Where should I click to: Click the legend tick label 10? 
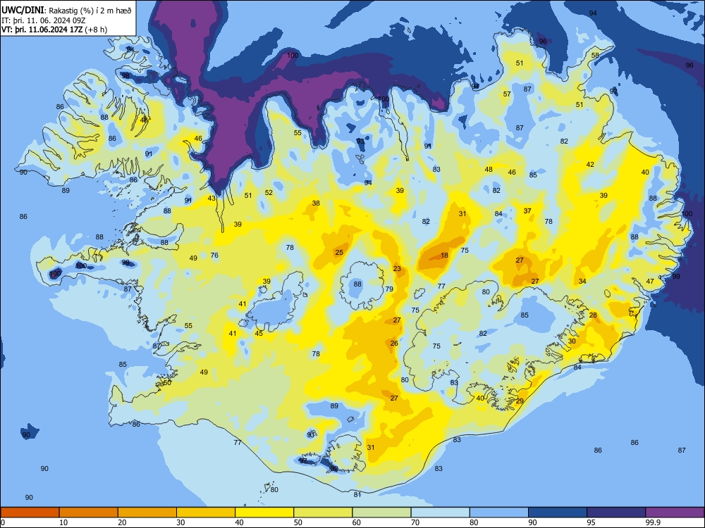[x=63, y=522]
